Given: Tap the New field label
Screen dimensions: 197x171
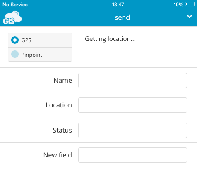Looking at the screenshot, I should [58, 155].
